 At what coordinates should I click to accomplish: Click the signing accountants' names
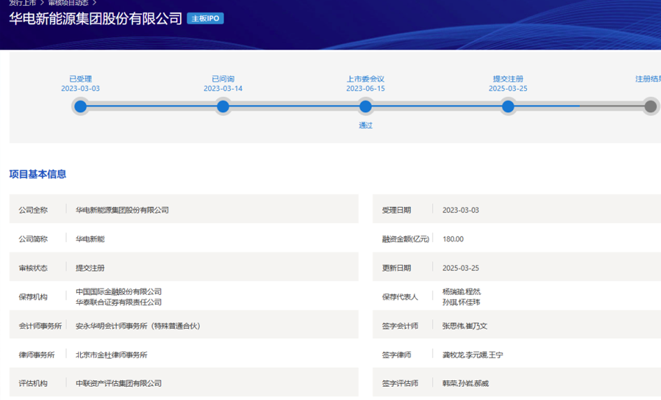(x=465, y=325)
